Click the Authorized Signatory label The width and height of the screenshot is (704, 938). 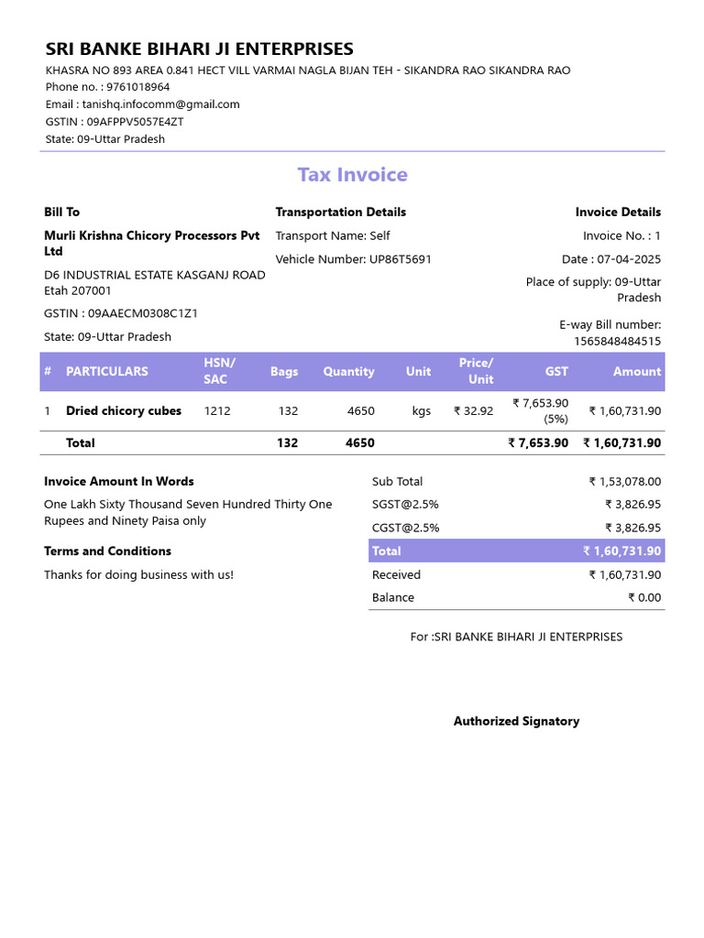[x=516, y=722]
